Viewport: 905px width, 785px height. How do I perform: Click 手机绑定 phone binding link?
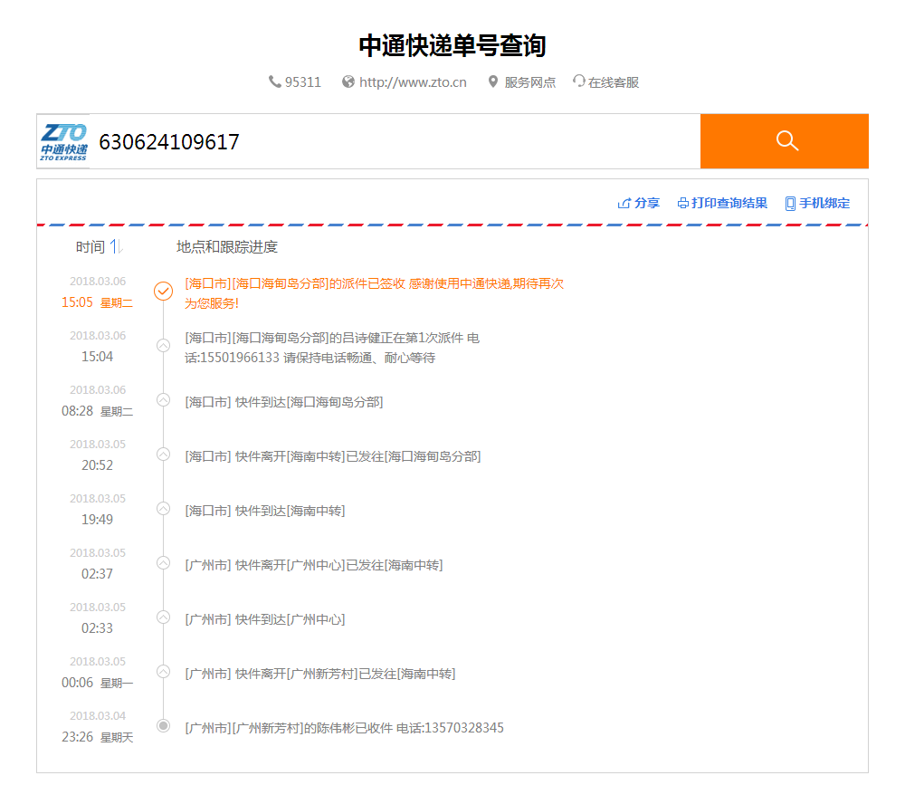click(824, 204)
